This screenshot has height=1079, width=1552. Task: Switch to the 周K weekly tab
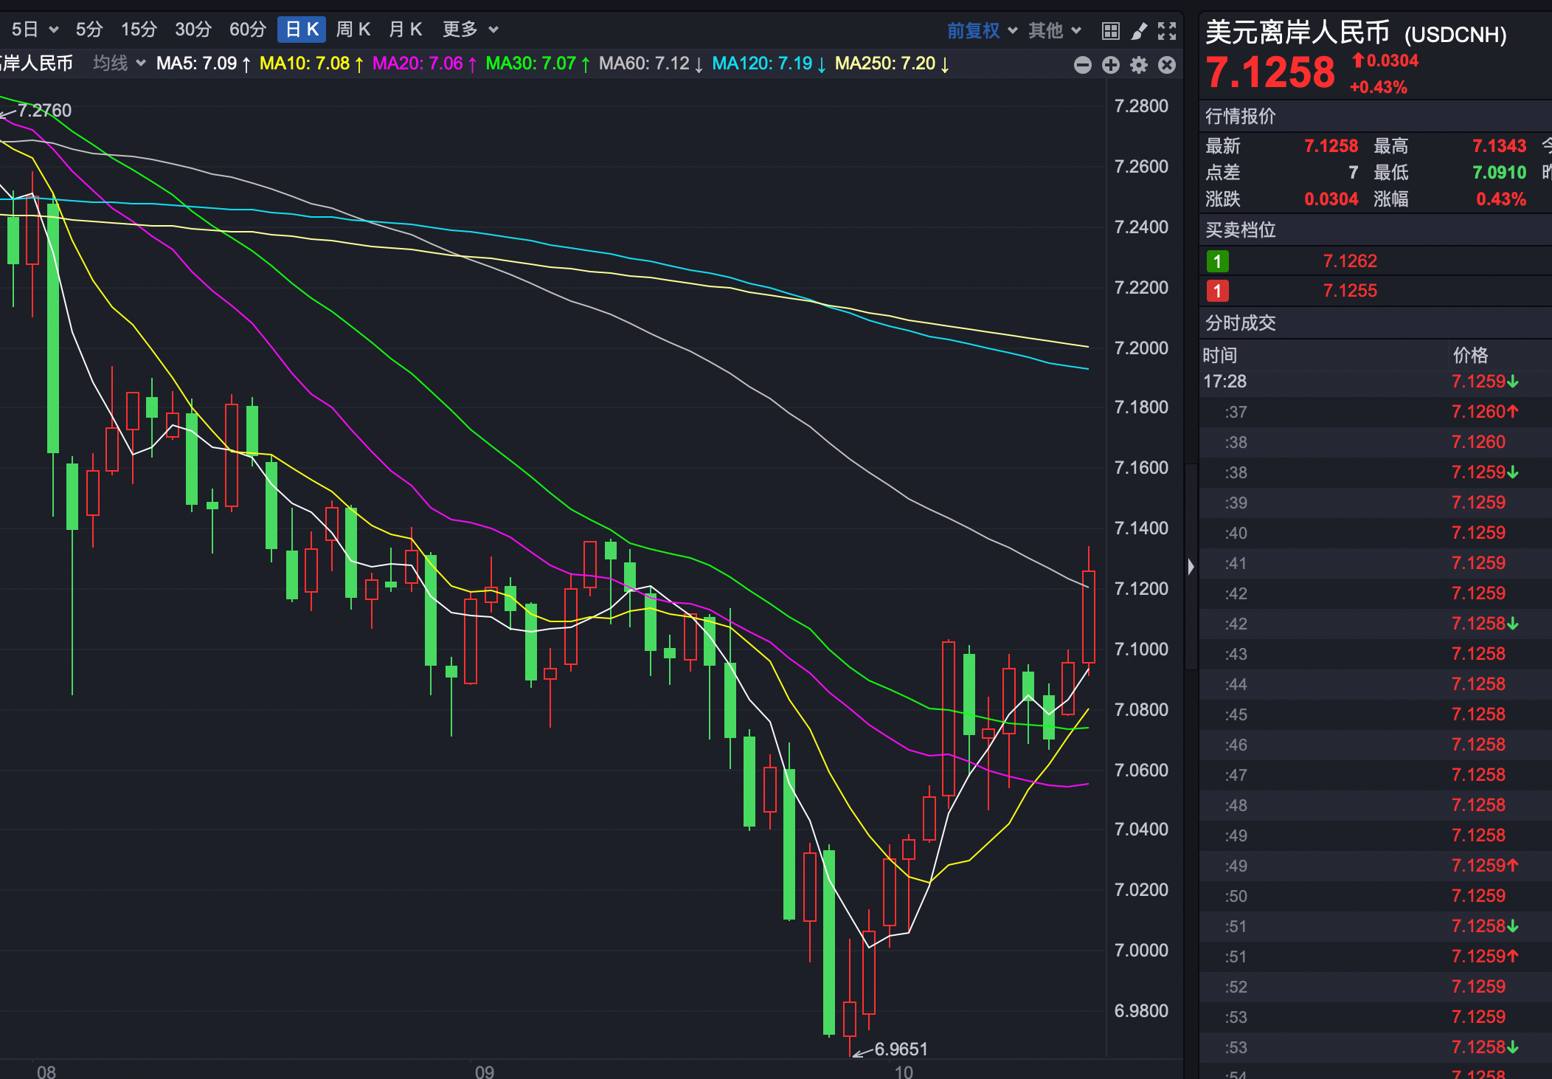coord(353,30)
